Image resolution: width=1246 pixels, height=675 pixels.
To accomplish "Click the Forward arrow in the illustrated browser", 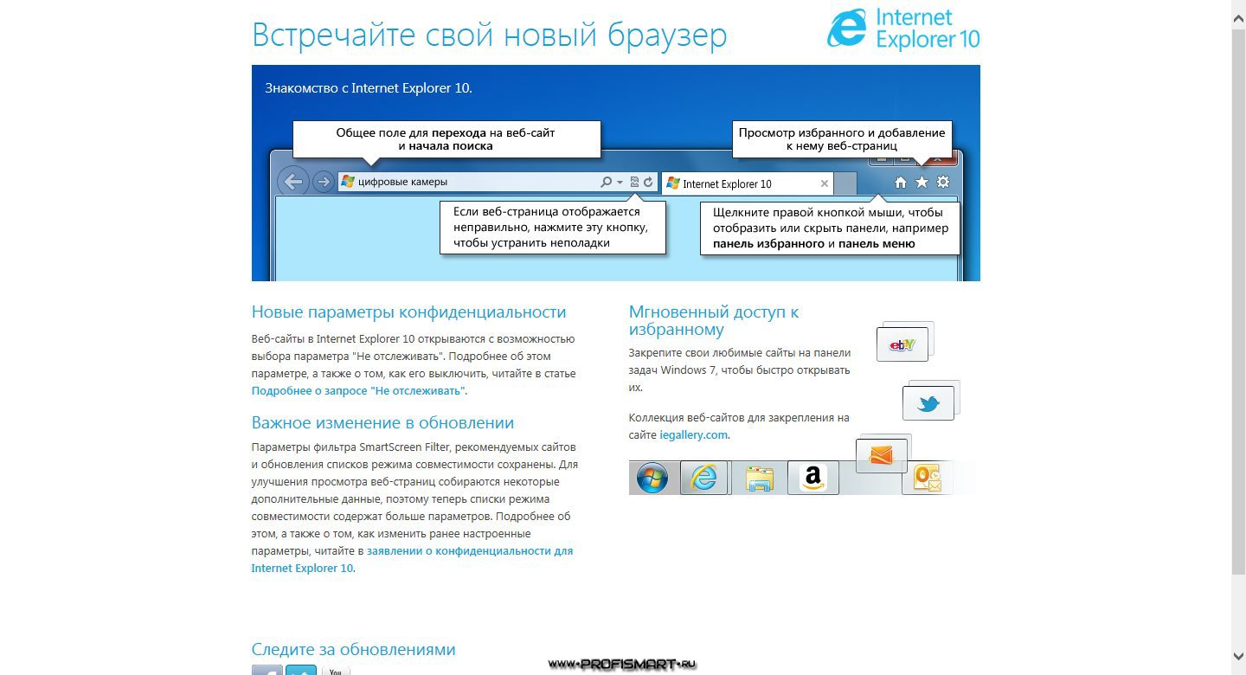I will tap(324, 182).
